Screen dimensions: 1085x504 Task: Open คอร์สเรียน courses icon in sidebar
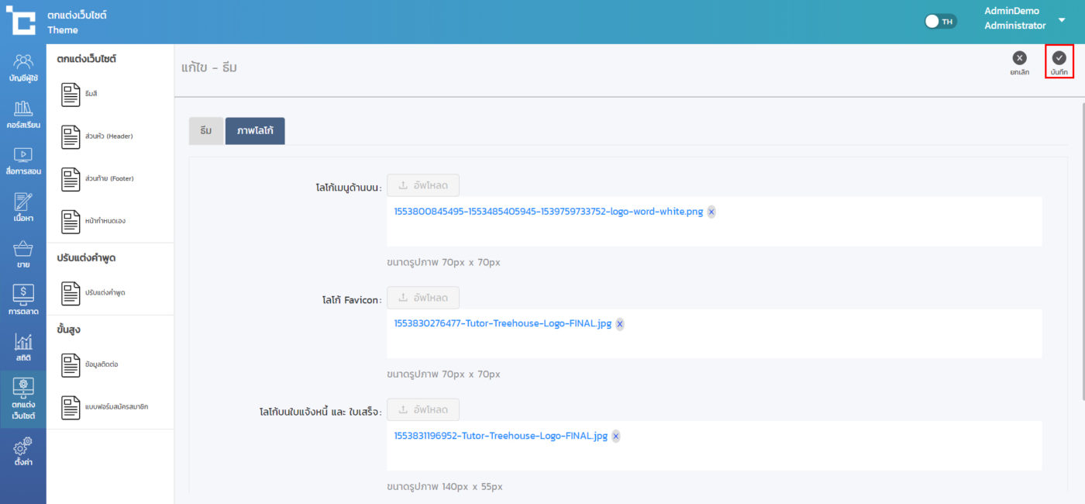tap(23, 114)
